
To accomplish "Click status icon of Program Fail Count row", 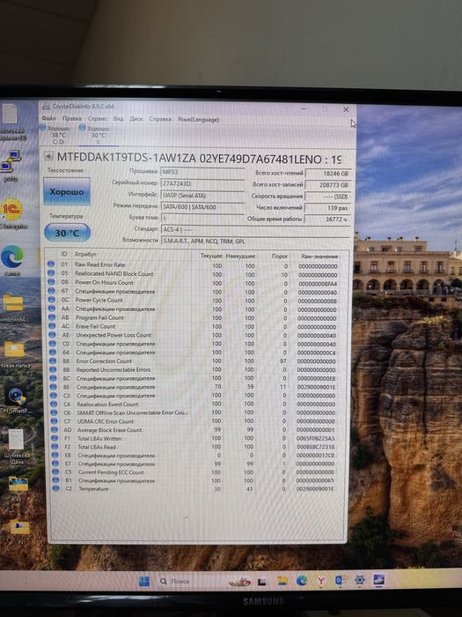I will coord(52,316).
